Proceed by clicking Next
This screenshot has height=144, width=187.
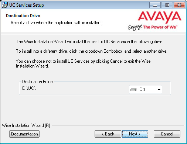[x=135, y=134]
